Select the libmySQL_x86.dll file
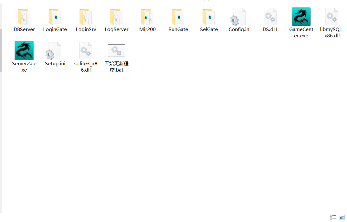Screen dimensions: 347x222 coord(332,17)
